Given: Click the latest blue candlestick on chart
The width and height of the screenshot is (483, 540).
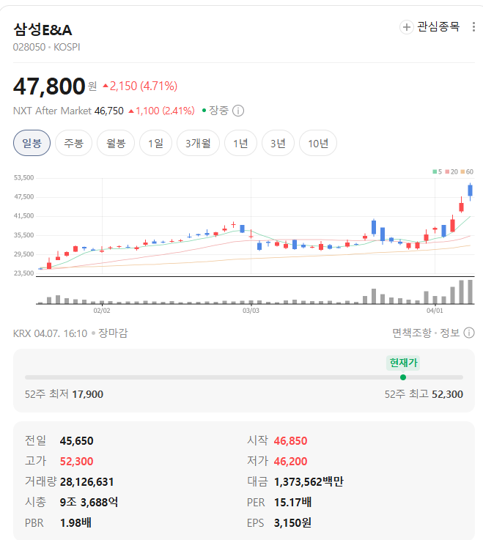Looking at the screenshot, I should click(x=470, y=191).
